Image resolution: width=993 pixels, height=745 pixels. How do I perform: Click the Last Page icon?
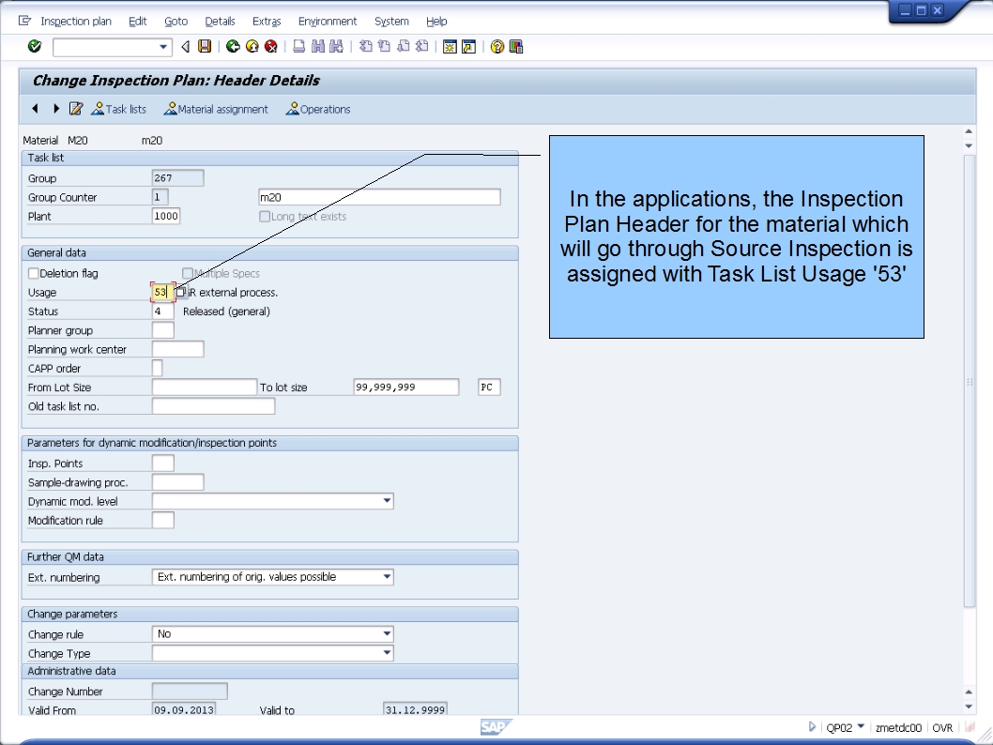pyautogui.click(x=421, y=46)
